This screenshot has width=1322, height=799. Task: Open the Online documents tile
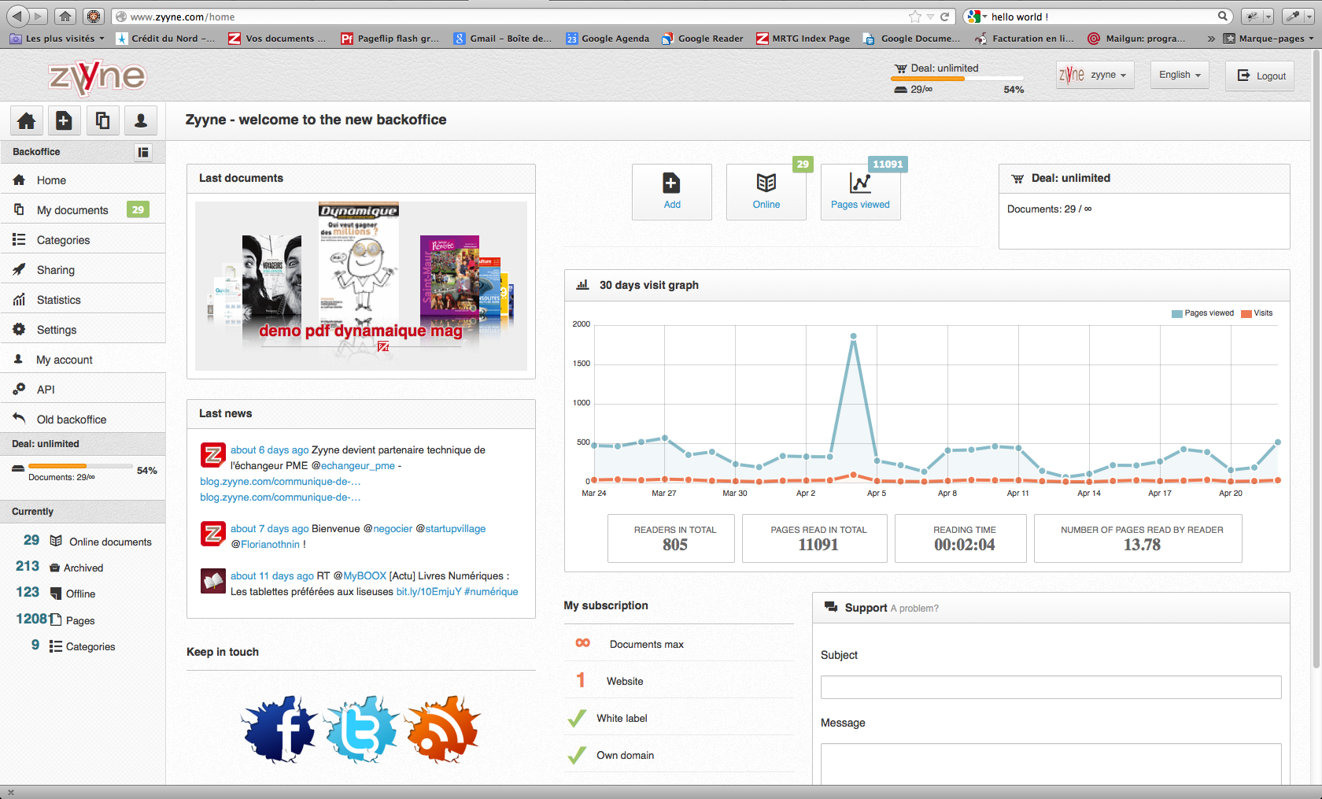coord(766,192)
